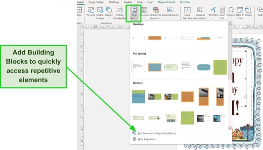Switch to the Page Design tab
This screenshot has height=150, width=263.
click(x=96, y=2)
